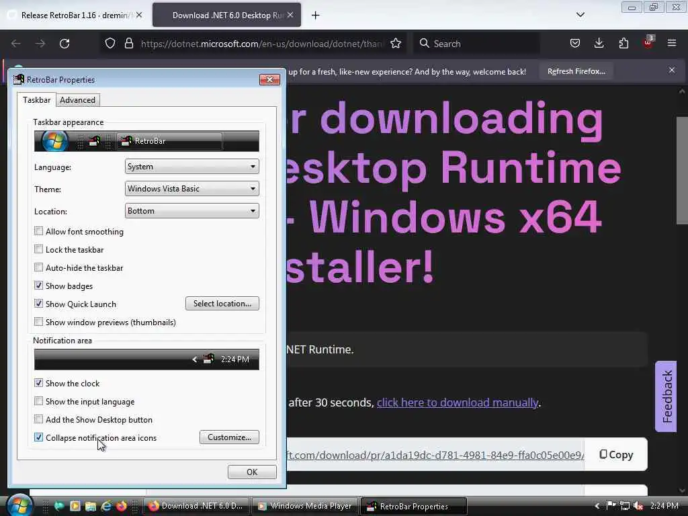This screenshot has width=688, height=516.
Task: Toggle Collapse notification area icons checkbox
Action: tap(38, 437)
